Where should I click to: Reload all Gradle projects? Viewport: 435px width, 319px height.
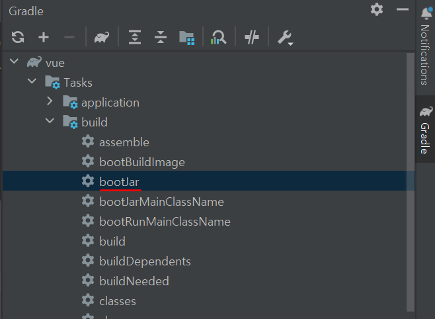point(18,37)
